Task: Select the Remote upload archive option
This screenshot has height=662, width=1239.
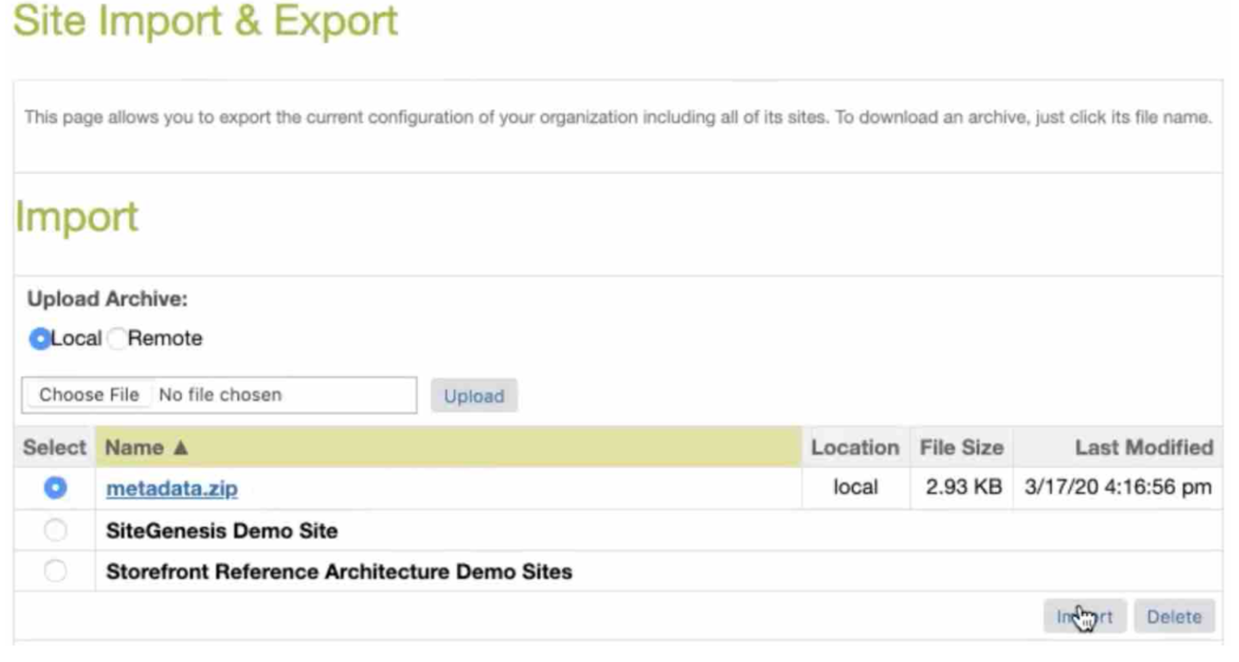Action: [x=117, y=338]
